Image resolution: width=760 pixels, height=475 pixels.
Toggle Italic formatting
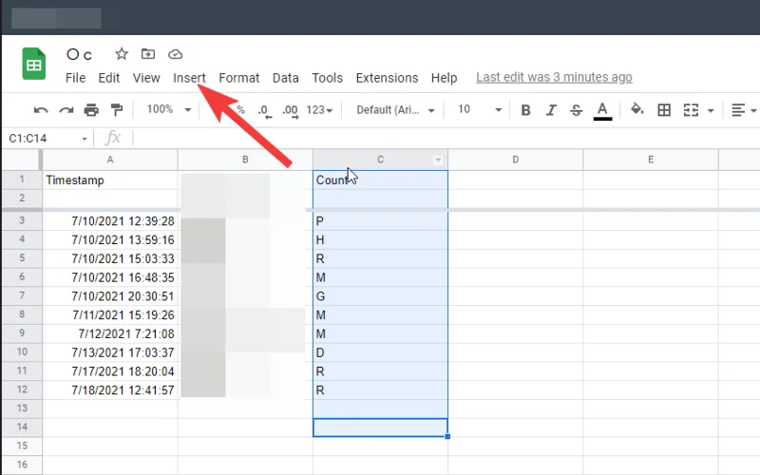pos(551,110)
